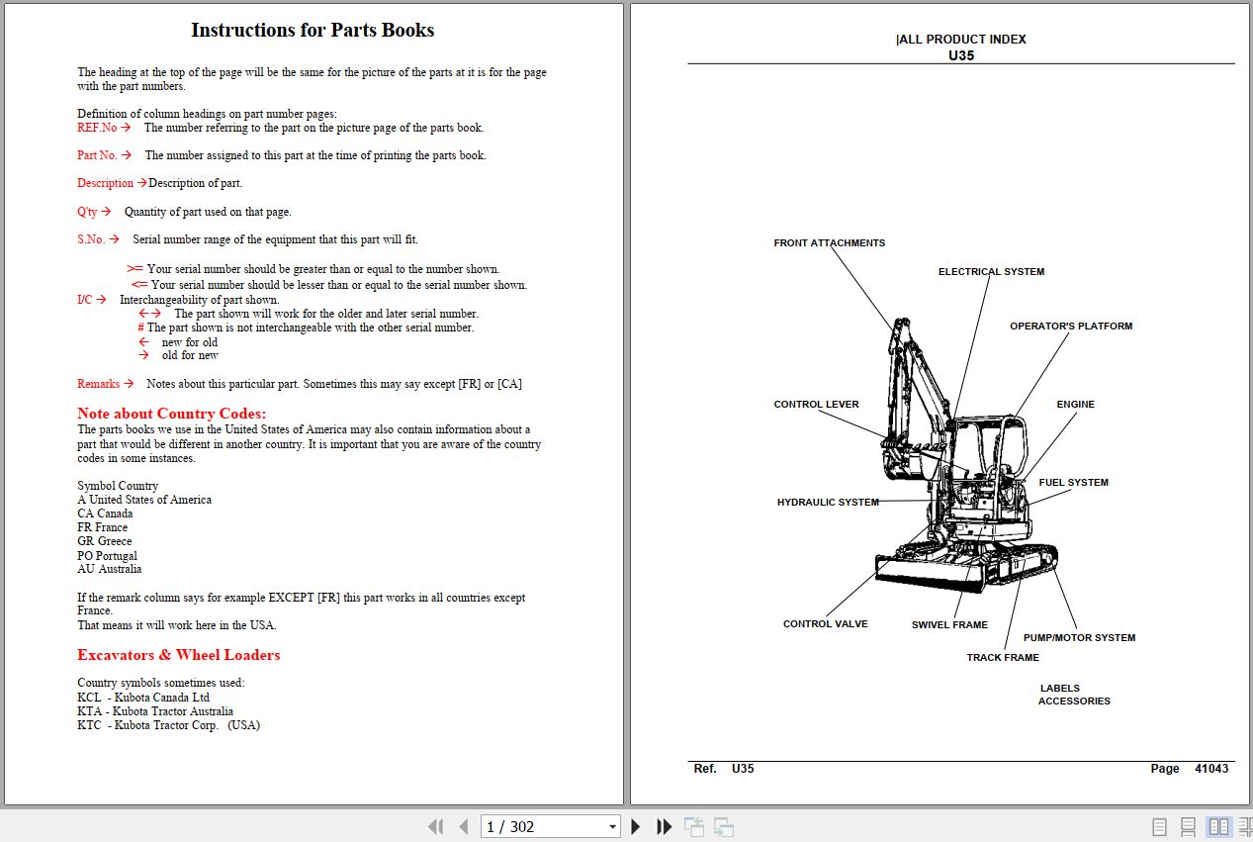Image resolution: width=1253 pixels, height=842 pixels.
Task: Open the page number dropdown
Action: (611, 826)
